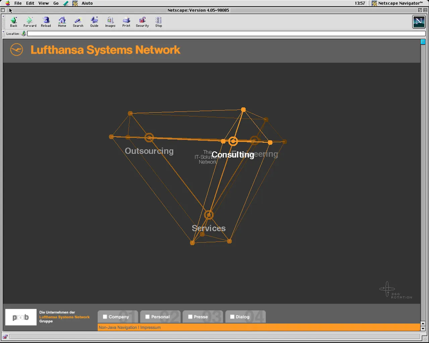The image size is (429, 343).
Task: Open the Apple menu
Action: 8,3
